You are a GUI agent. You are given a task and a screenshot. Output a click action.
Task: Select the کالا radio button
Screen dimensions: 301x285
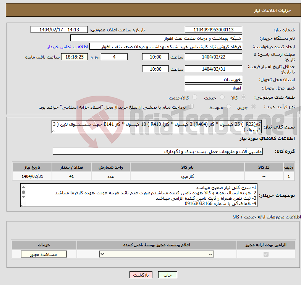243,97
